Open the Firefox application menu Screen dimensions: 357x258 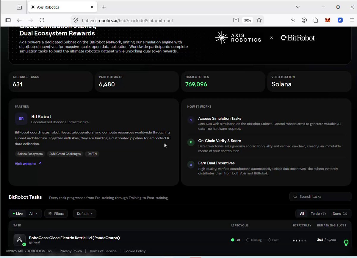352,20
